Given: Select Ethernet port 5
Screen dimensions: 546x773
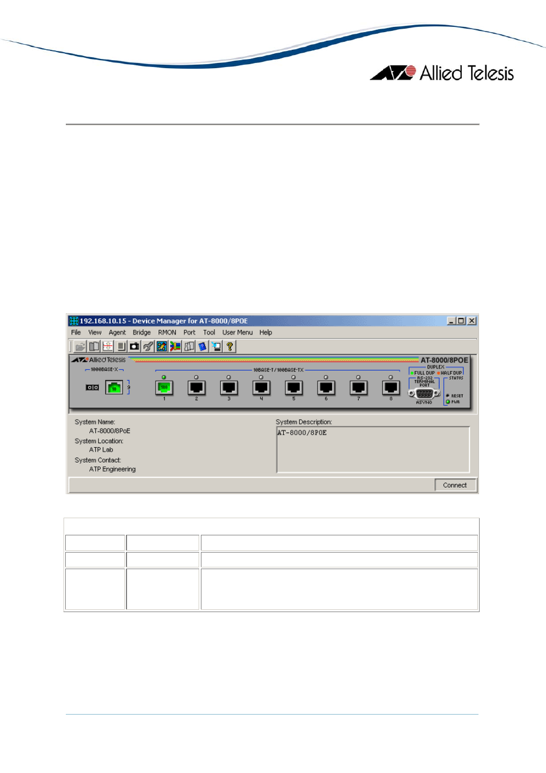Looking at the screenshot, I should (294, 388).
